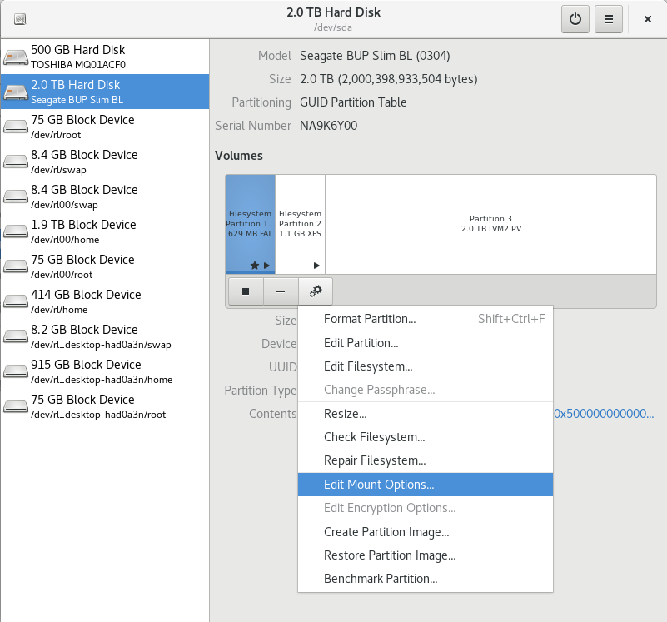
Task: Select the /dev/rl00/home device icon
Action: point(16,231)
